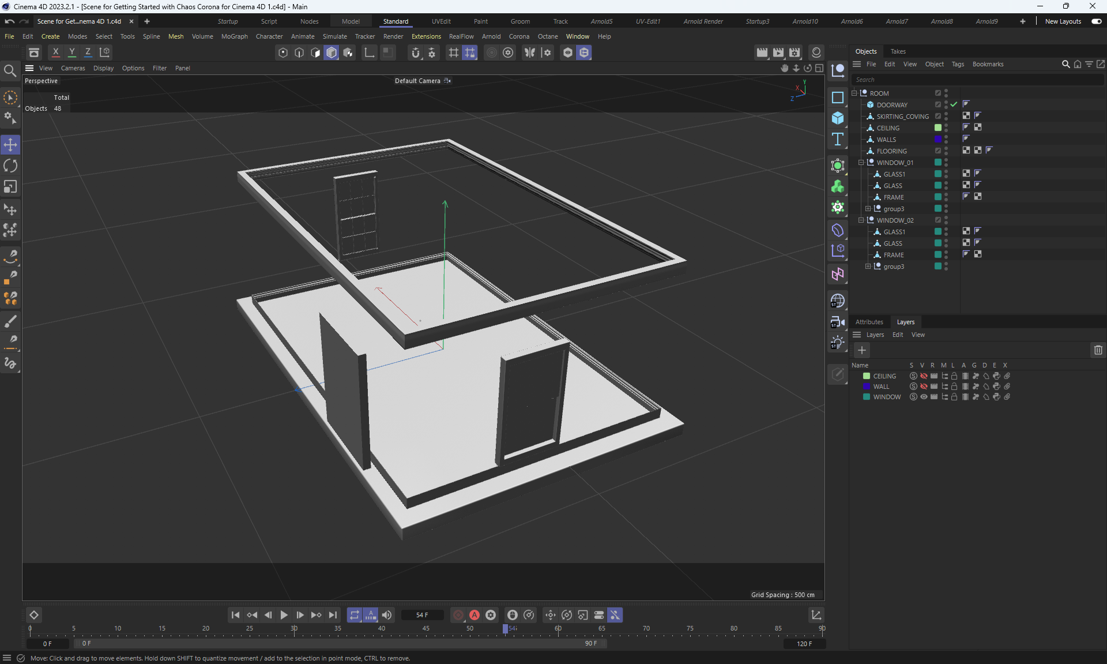Screen dimensions: 1107x664
Task: Switch to the Attributes tab
Action: click(869, 322)
